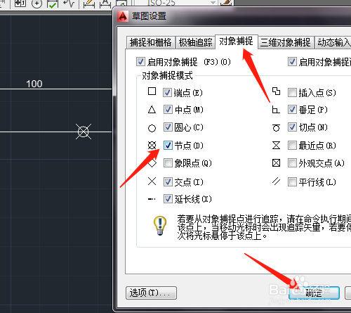Viewport: 351px width, 313px height.
Task: Click the Dimension Text Edit icon
Action: pos(105,4)
